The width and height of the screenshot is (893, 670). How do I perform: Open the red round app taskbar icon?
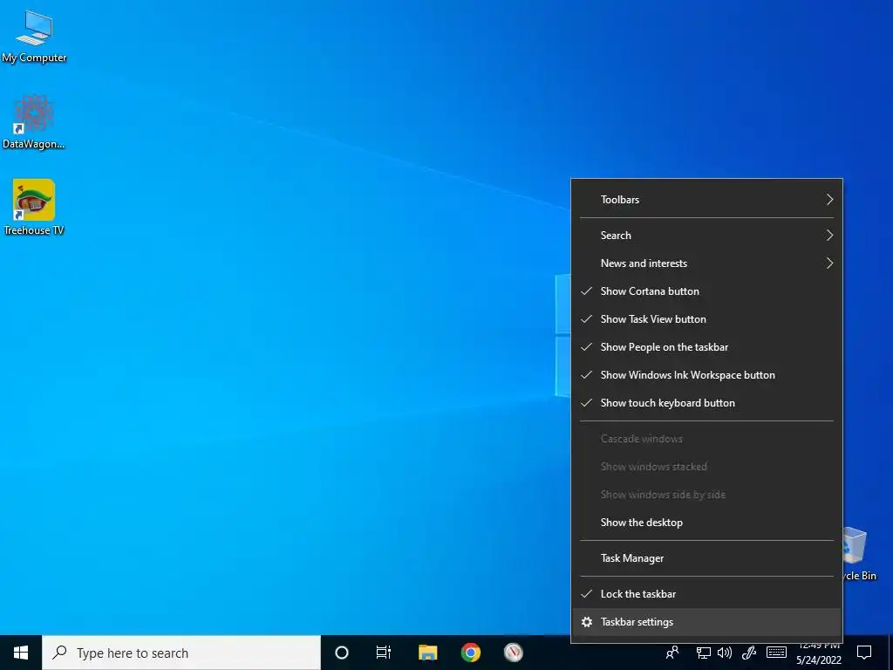[x=513, y=653]
